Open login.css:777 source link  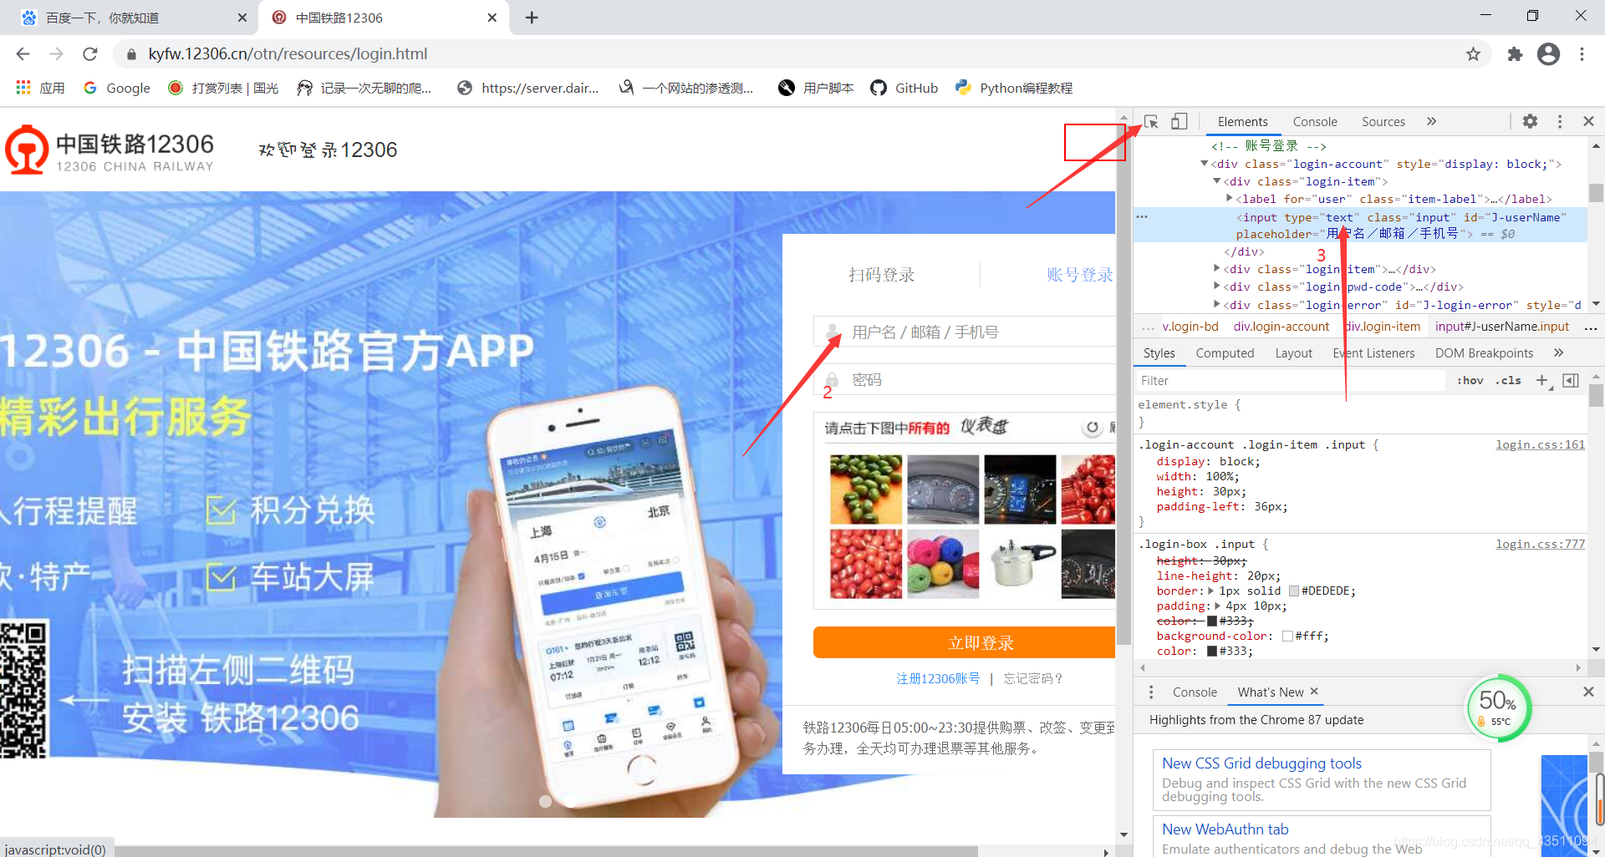[1540, 545]
